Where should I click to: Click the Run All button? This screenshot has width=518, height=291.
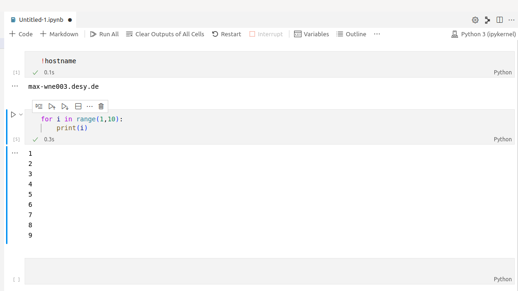click(105, 34)
